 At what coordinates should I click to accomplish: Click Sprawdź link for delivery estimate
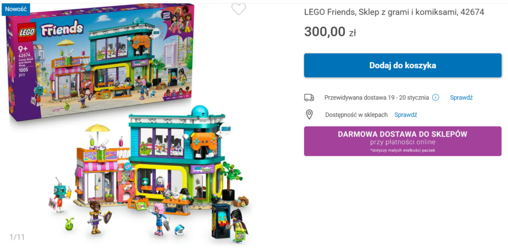pyautogui.click(x=461, y=98)
